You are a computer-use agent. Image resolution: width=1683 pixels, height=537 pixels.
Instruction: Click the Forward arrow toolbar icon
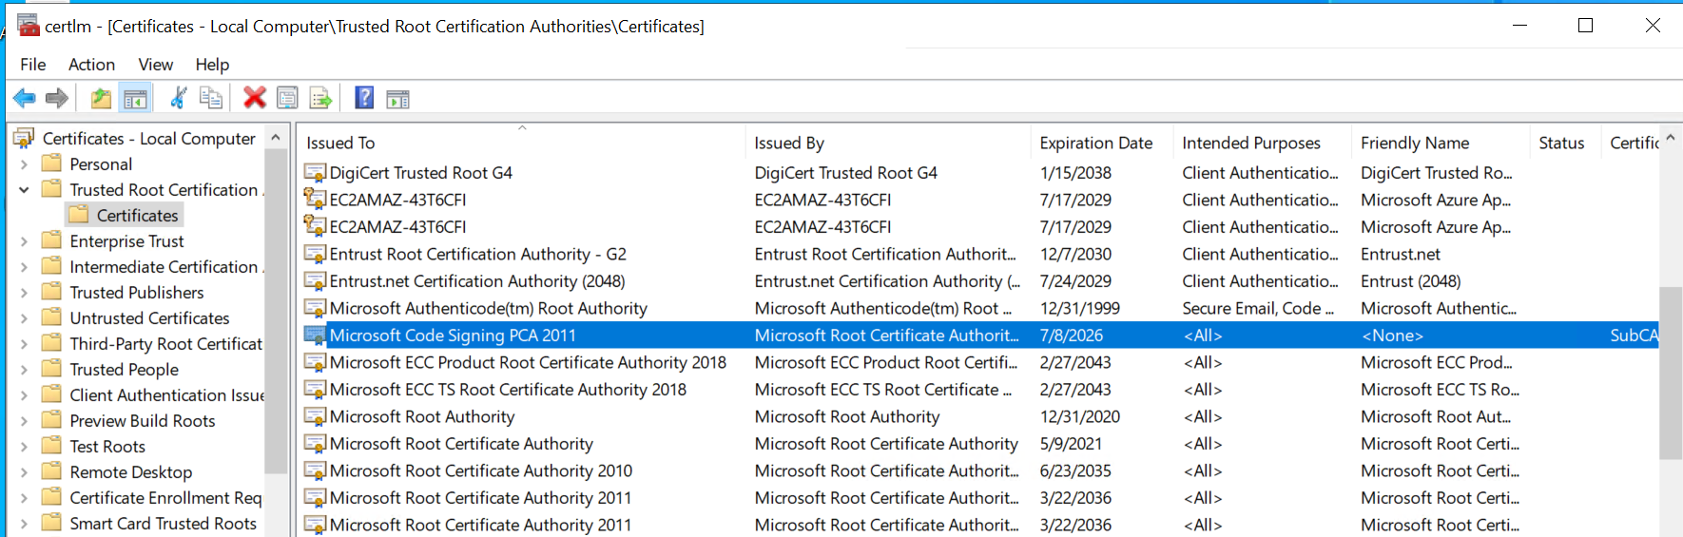pyautogui.click(x=57, y=98)
